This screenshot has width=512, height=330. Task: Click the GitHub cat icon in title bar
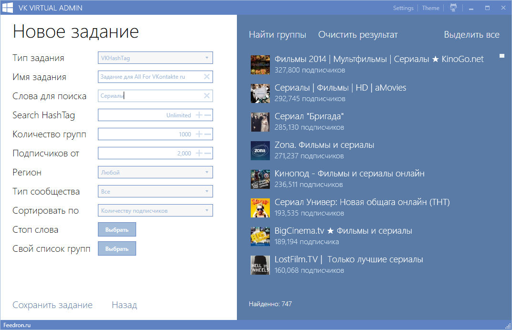point(453,8)
